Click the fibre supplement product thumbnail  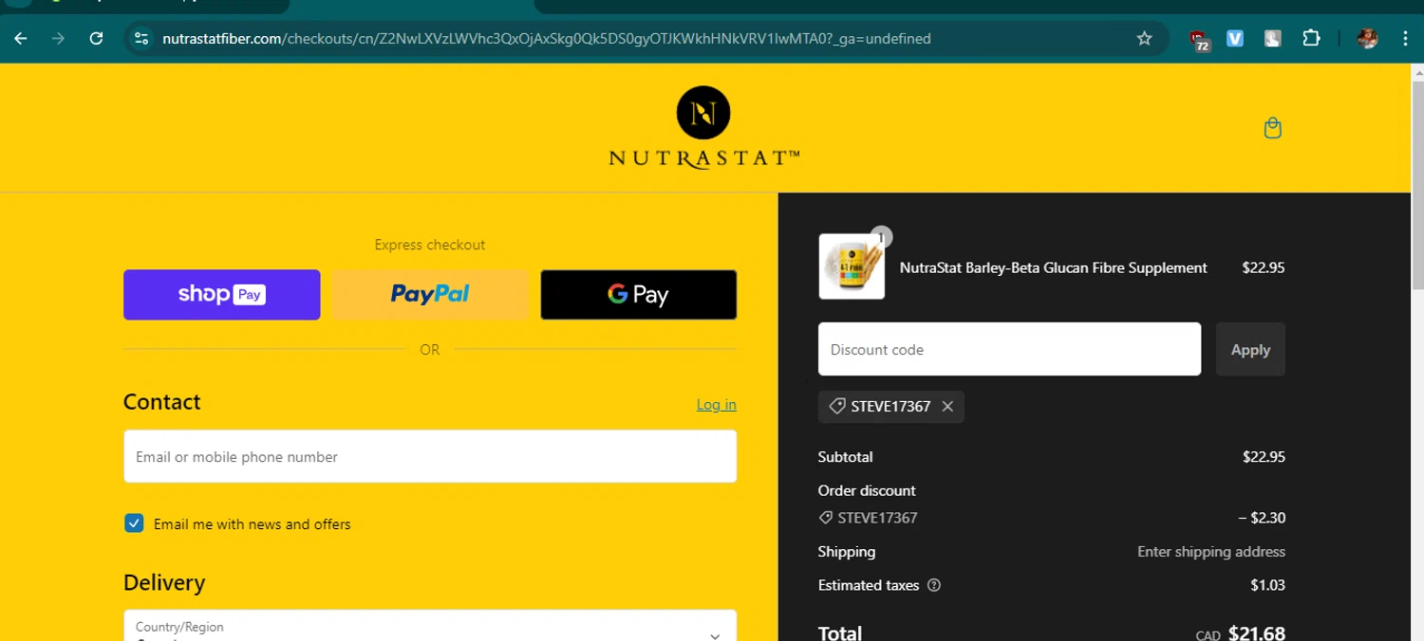(x=852, y=267)
